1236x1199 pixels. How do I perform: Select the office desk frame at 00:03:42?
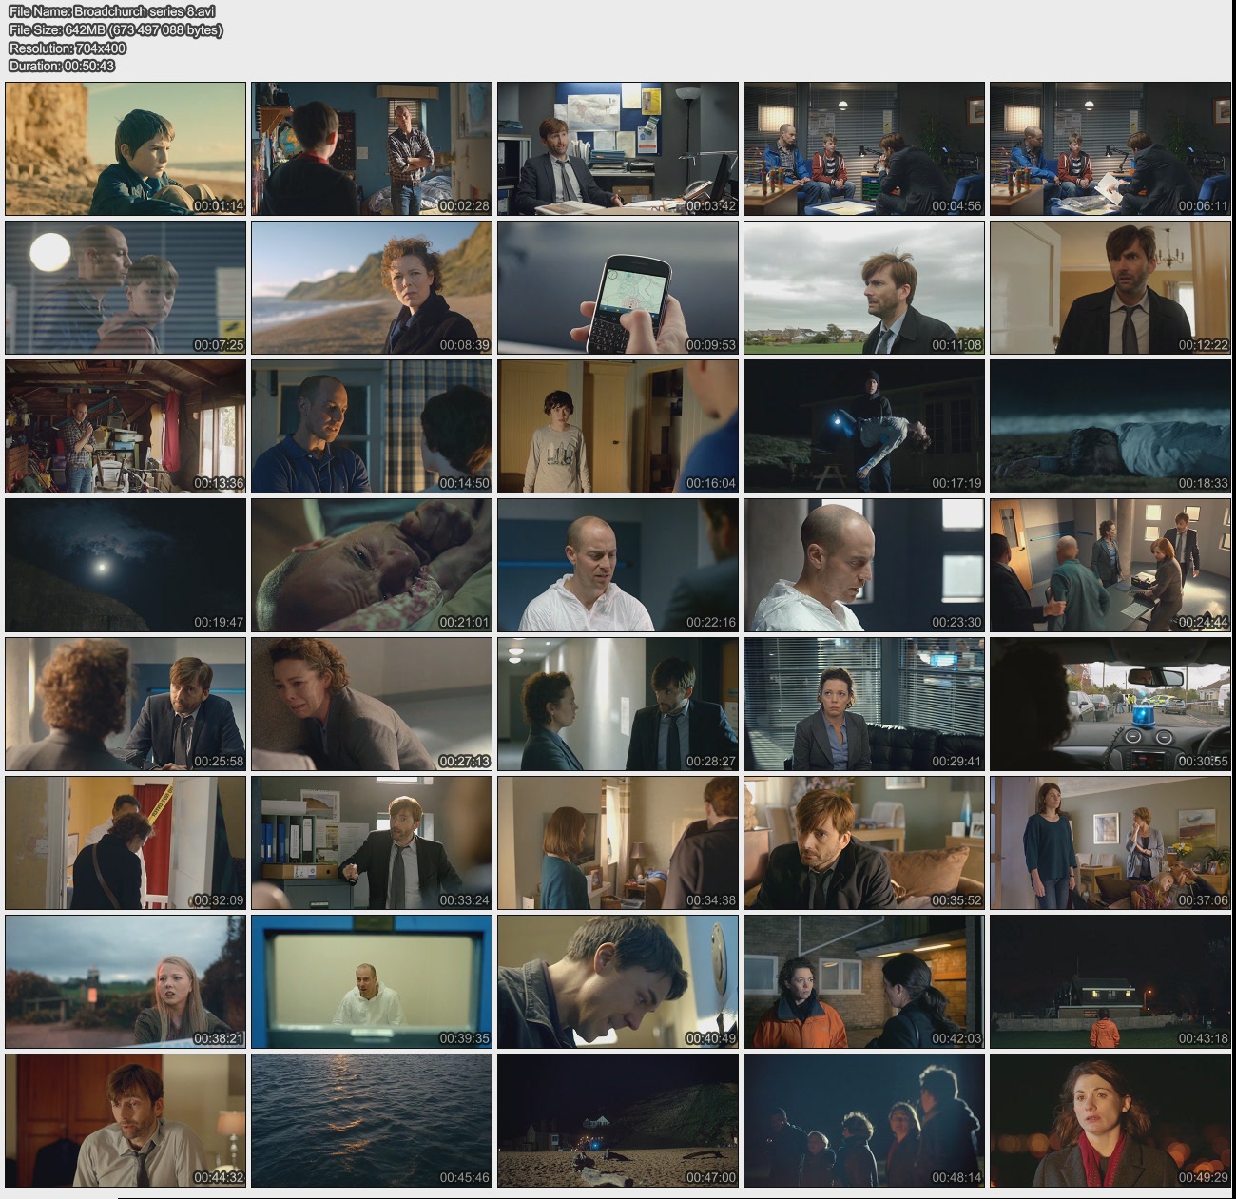tap(617, 148)
